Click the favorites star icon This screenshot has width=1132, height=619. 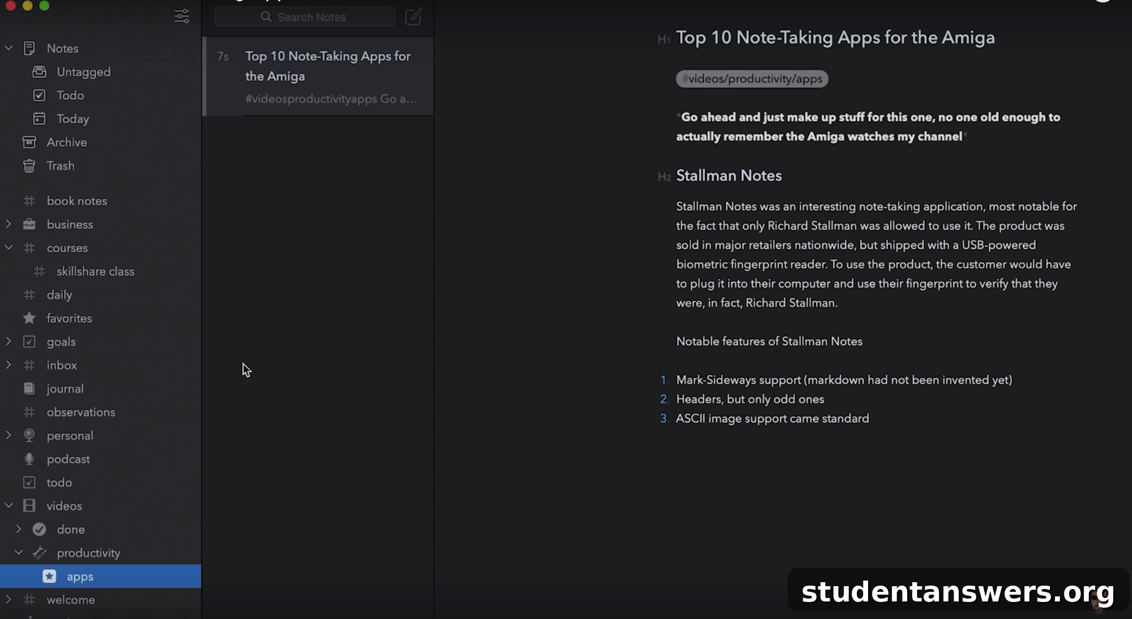pos(29,318)
